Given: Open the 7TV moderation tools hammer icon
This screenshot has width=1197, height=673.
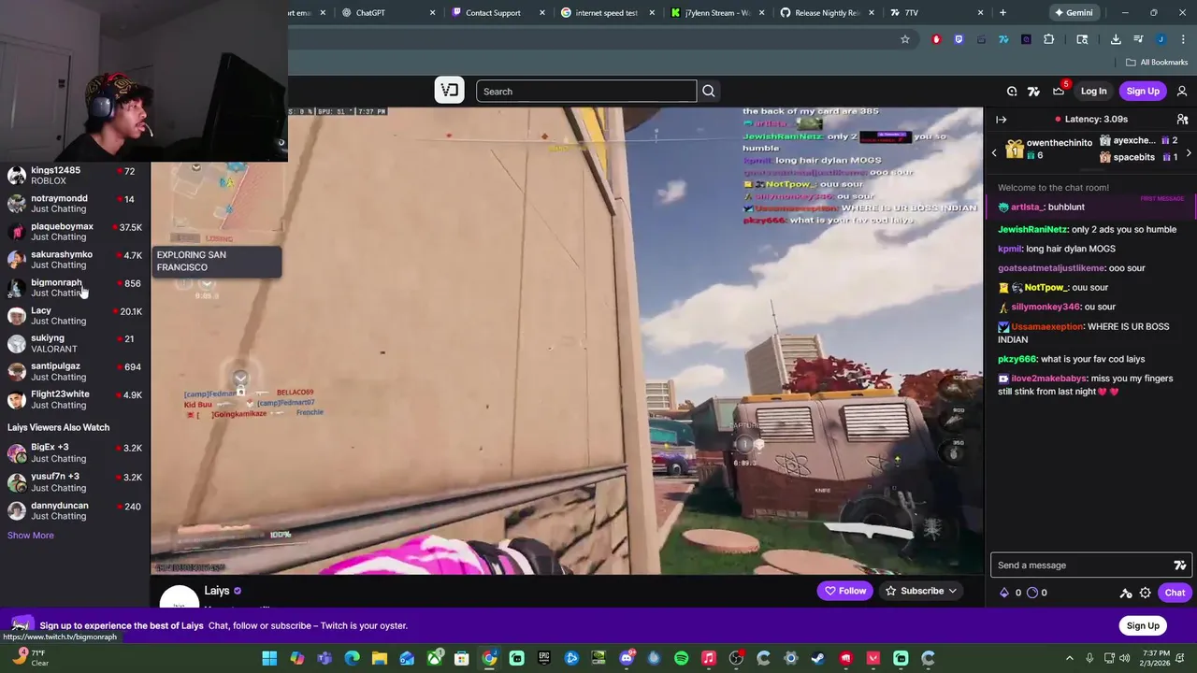Looking at the screenshot, I should coord(1126,593).
